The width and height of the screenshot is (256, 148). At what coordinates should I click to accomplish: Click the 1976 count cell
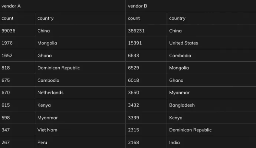point(17,43)
